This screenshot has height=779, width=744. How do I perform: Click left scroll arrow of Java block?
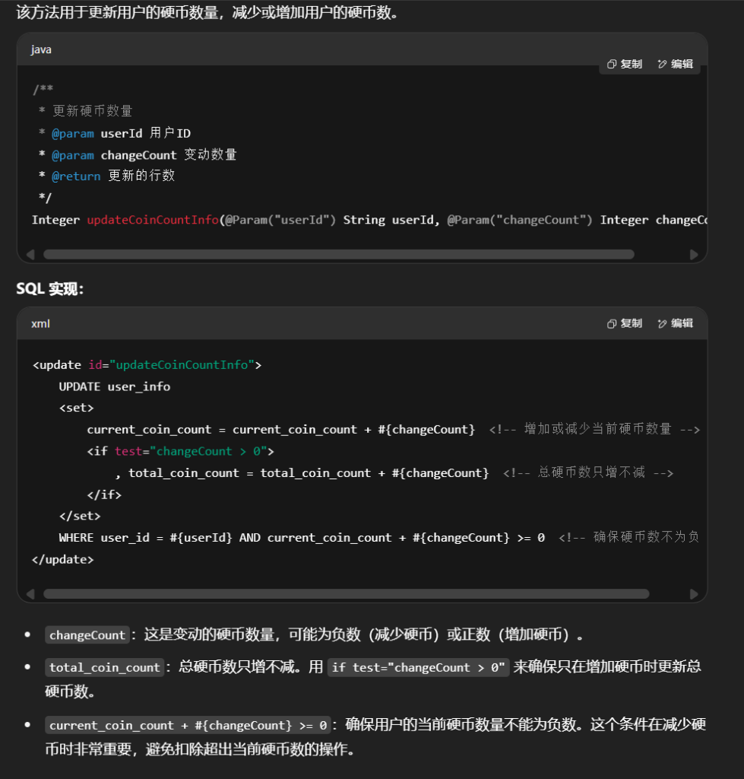tap(30, 255)
